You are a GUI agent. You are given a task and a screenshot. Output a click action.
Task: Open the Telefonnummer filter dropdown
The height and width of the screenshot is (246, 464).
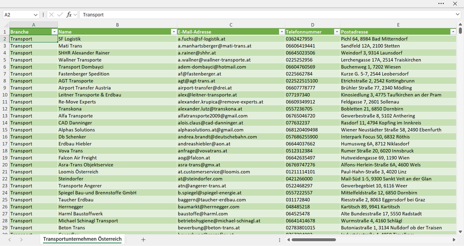337,32
